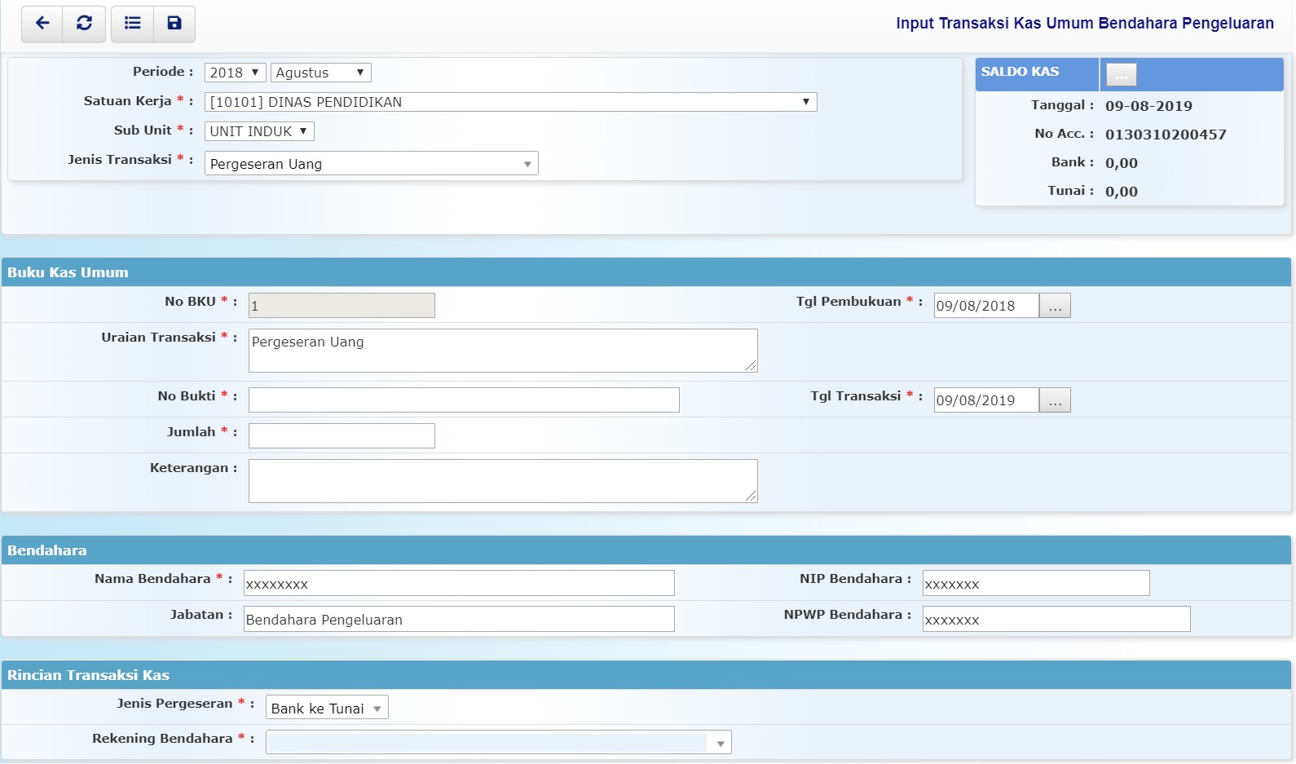Open Tgl Pembukuan date picker button
Image resolution: width=1296 pixels, height=764 pixels.
[1055, 306]
